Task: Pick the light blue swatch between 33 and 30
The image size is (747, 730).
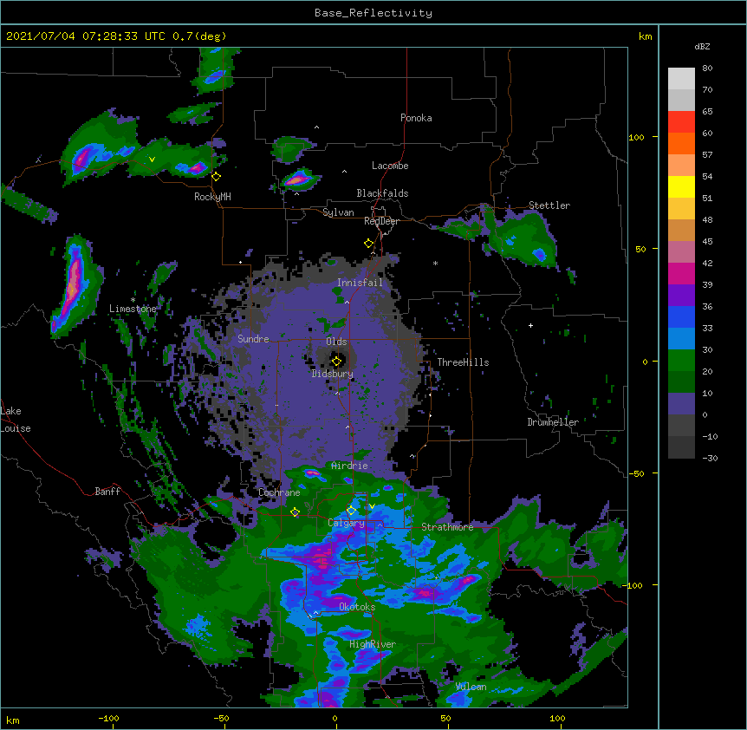Action: [681, 339]
